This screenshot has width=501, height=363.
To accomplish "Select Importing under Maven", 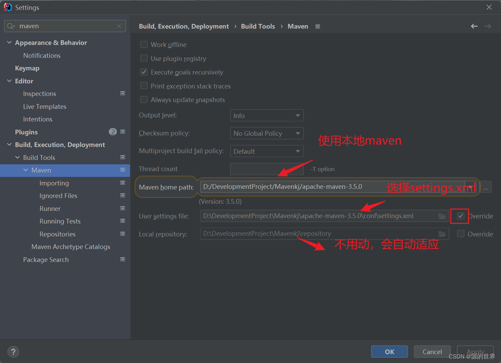I will tap(54, 183).
